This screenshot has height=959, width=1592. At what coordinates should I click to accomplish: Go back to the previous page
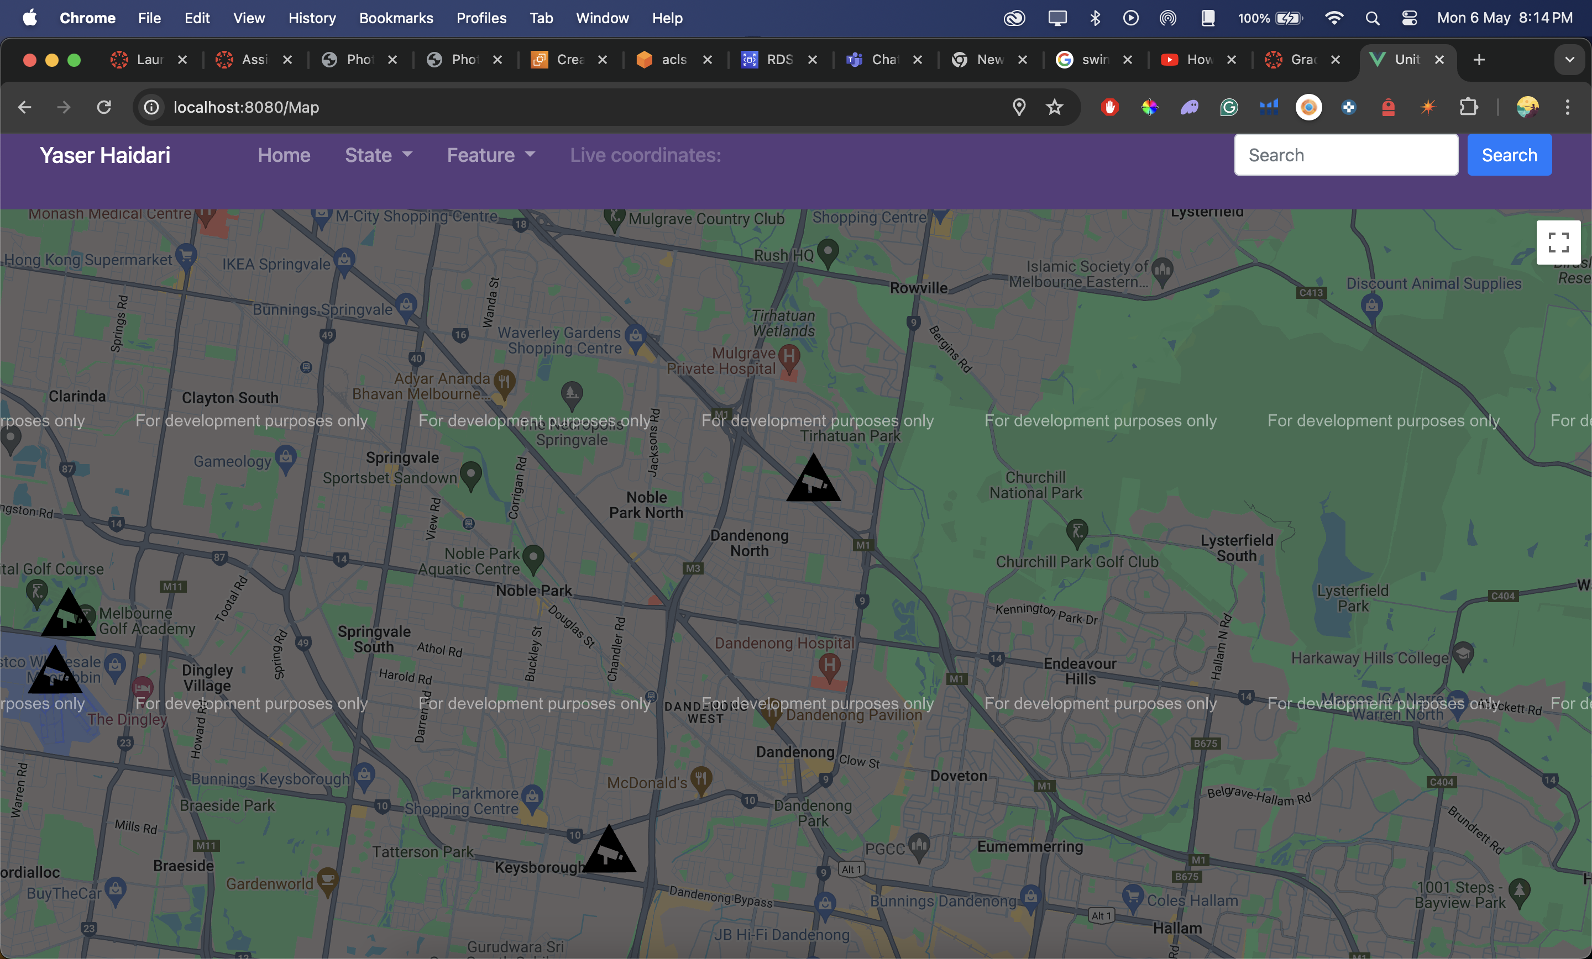[x=24, y=107]
